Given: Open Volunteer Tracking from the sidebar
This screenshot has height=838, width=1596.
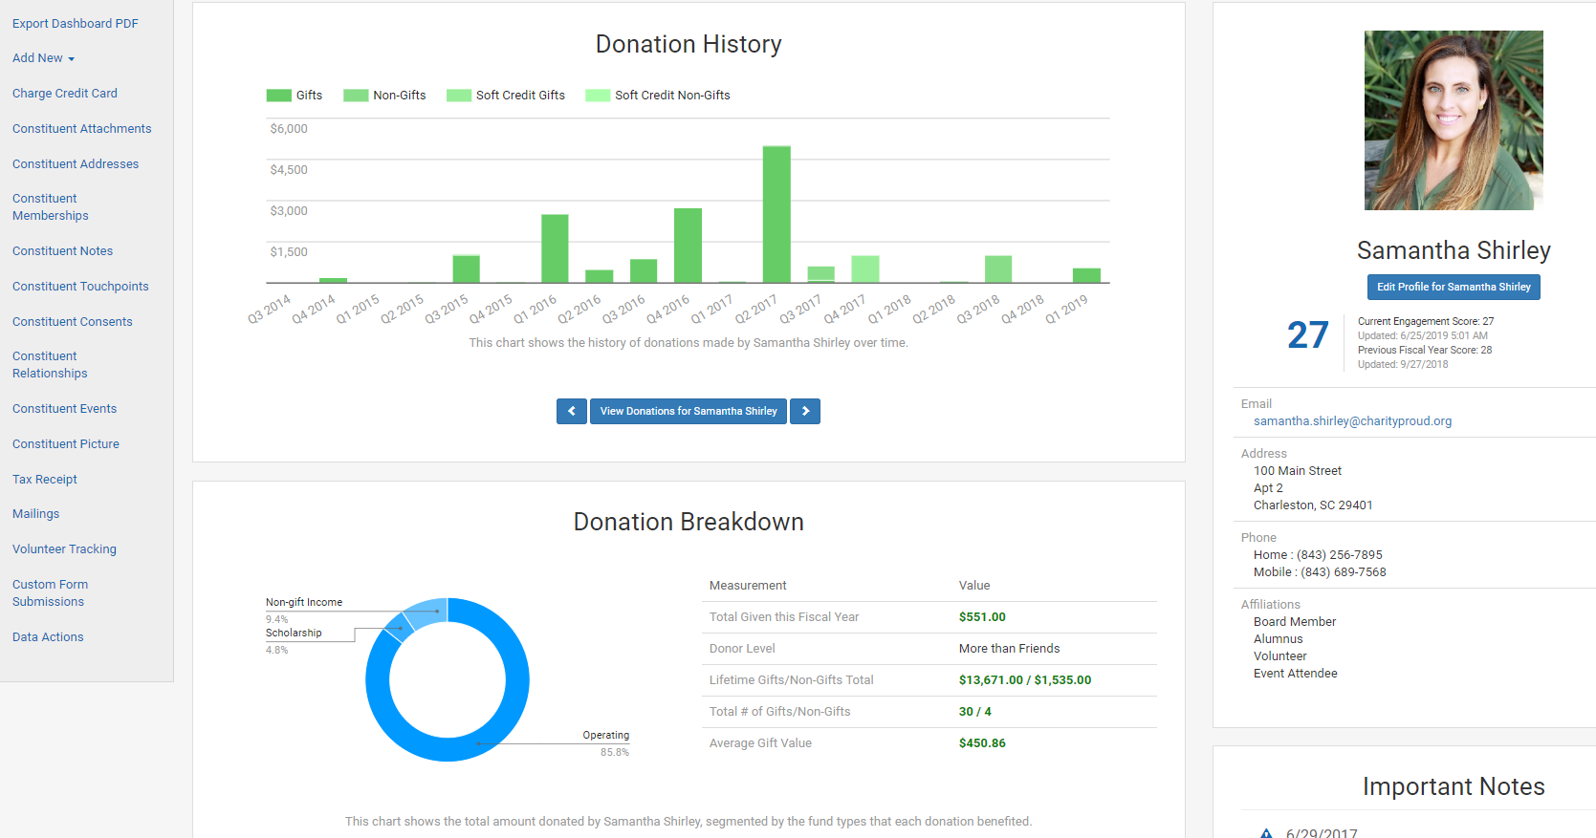Looking at the screenshot, I should click(64, 549).
